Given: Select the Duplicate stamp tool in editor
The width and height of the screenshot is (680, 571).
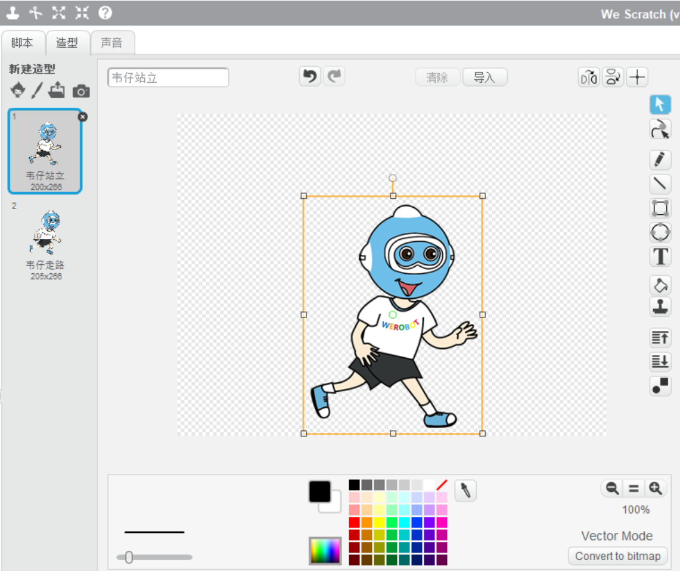Looking at the screenshot, I should [x=660, y=307].
